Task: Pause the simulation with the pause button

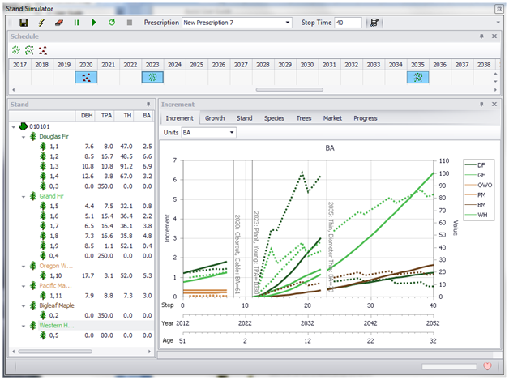Action: [x=76, y=23]
